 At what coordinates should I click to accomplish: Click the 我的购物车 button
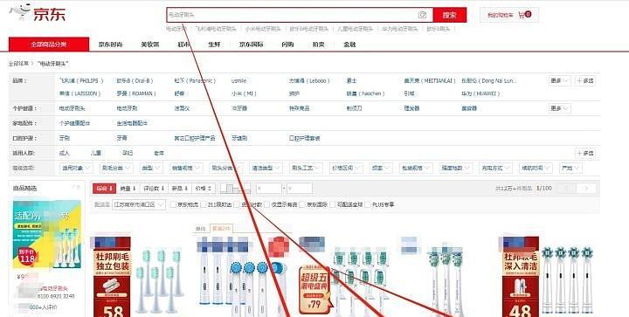(509, 15)
